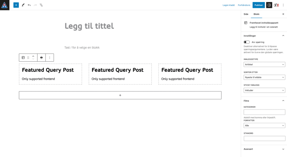Open the Yoast SEO panel icon
Viewport: 287px width, 157px height.
point(276,5)
